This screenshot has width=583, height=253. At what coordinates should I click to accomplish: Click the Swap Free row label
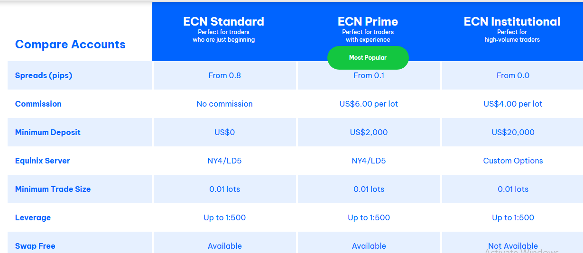point(35,246)
